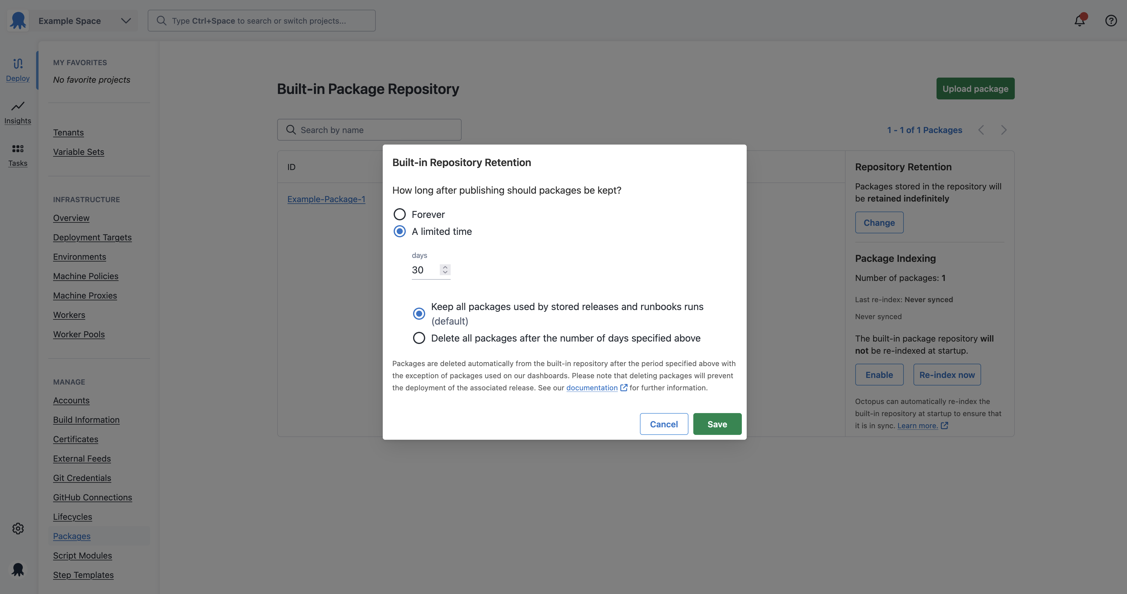1127x594 pixels.
Task: Open the Settings gear icon
Action: pyautogui.click(x=18, y=528)
